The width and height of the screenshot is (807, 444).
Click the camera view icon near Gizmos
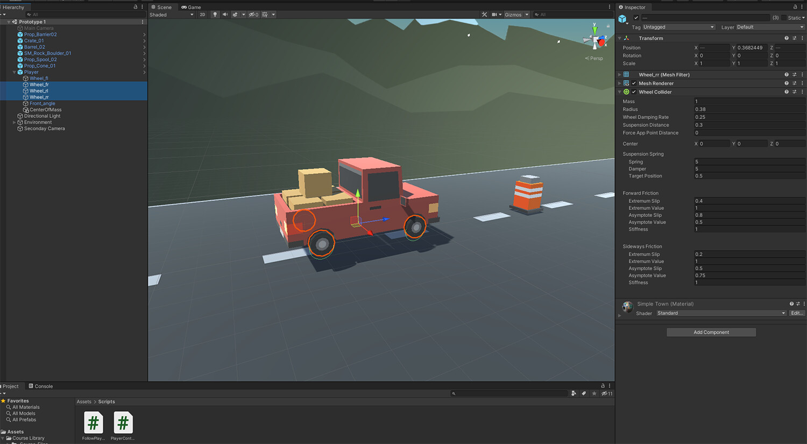(495, 15)
